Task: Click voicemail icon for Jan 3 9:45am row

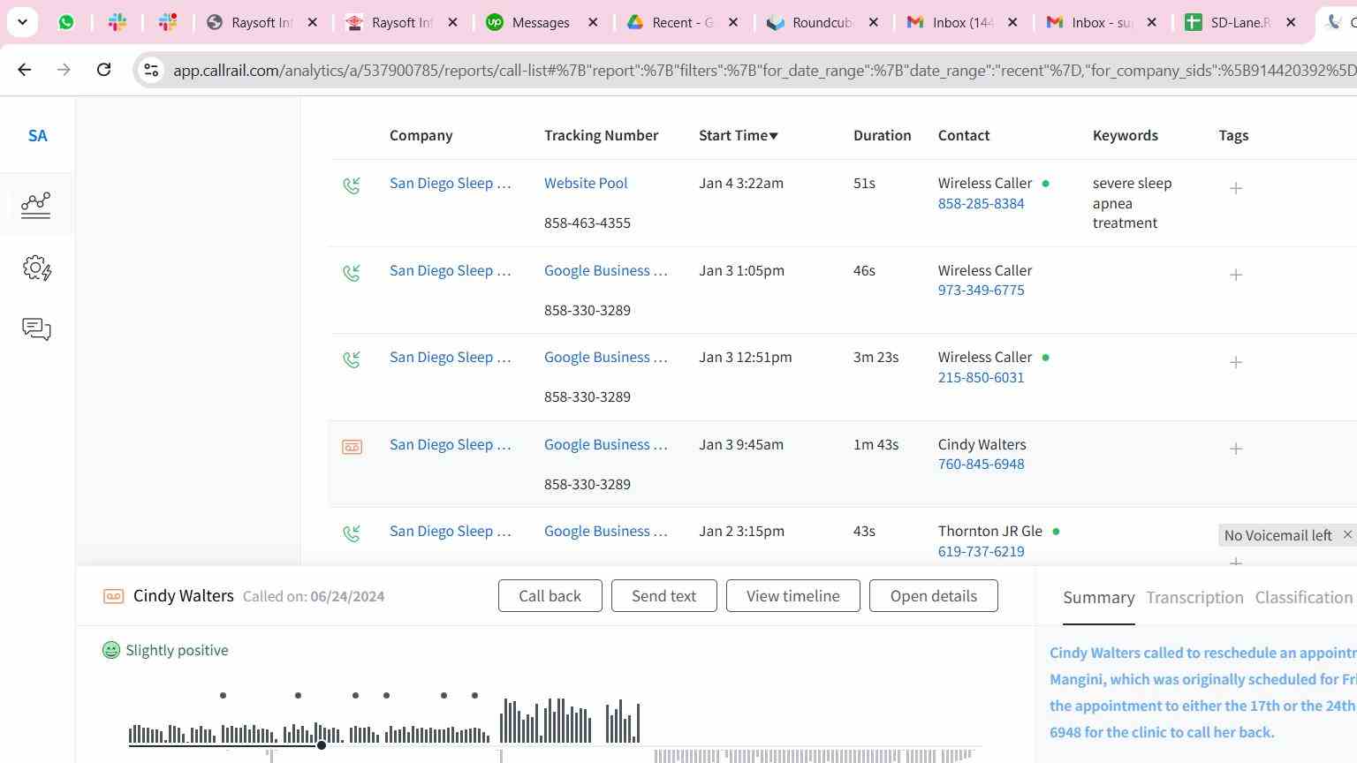Action: [x=352, y=447]
